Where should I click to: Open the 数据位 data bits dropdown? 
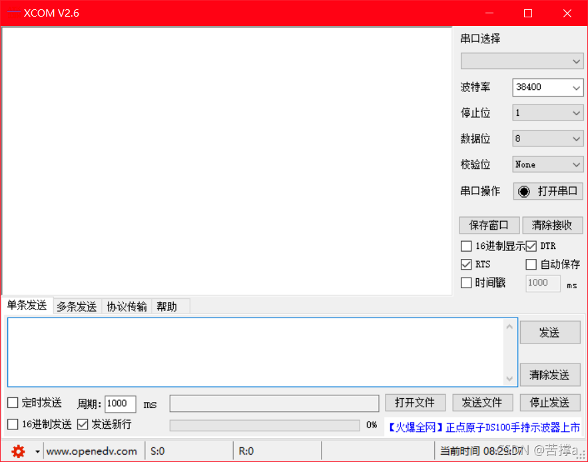point(548,138)
